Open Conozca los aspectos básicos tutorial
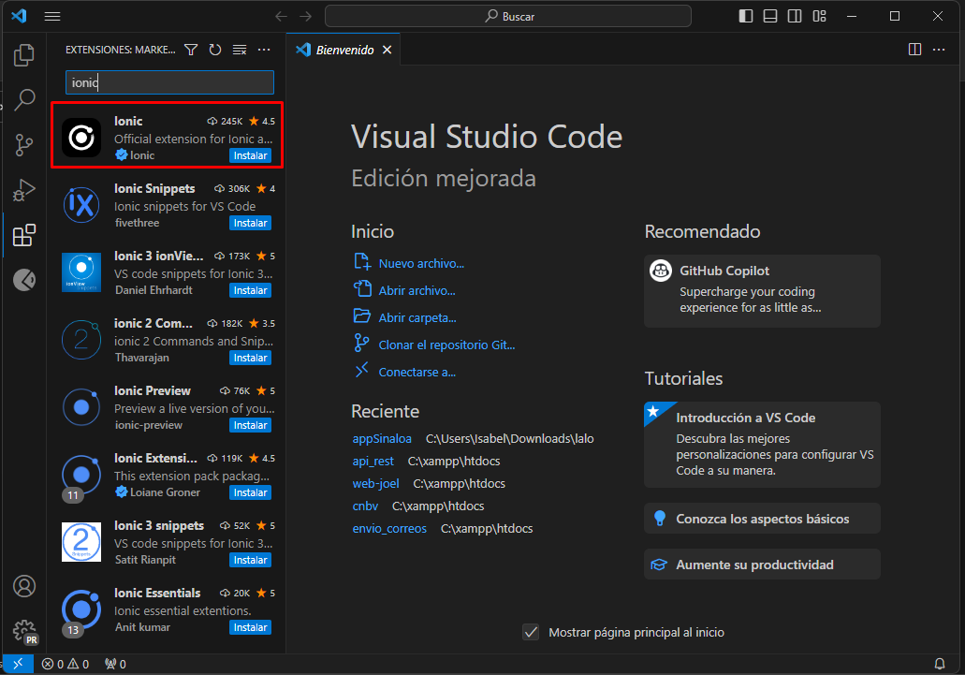 pos(762,519)
